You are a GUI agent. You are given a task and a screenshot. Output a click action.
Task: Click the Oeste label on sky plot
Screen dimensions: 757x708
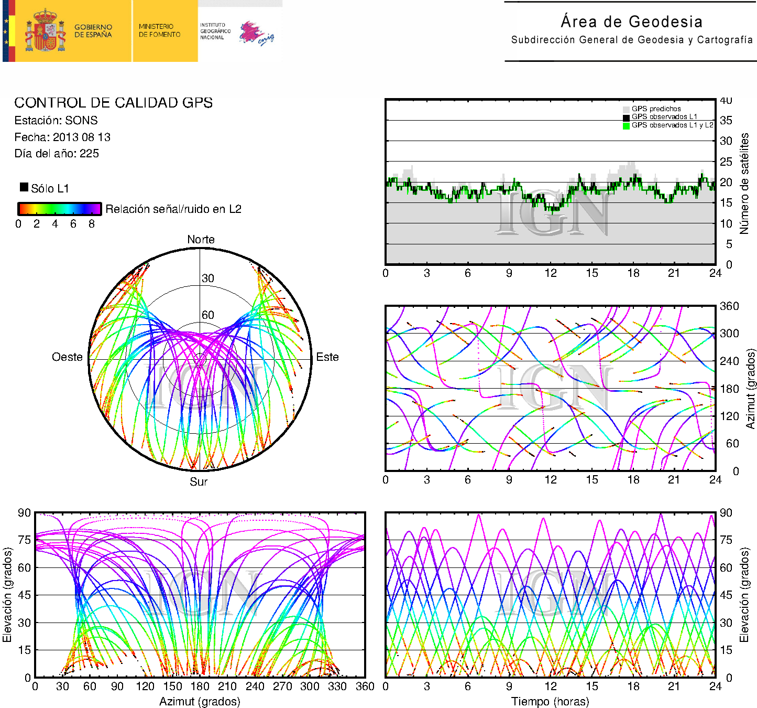(x=67, y=357)
